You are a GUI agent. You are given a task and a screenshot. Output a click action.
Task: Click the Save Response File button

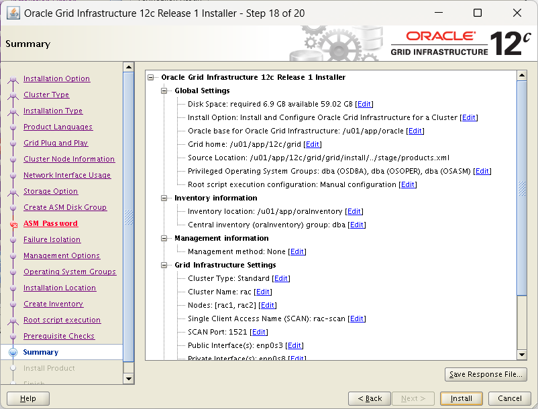coord(486,374)
